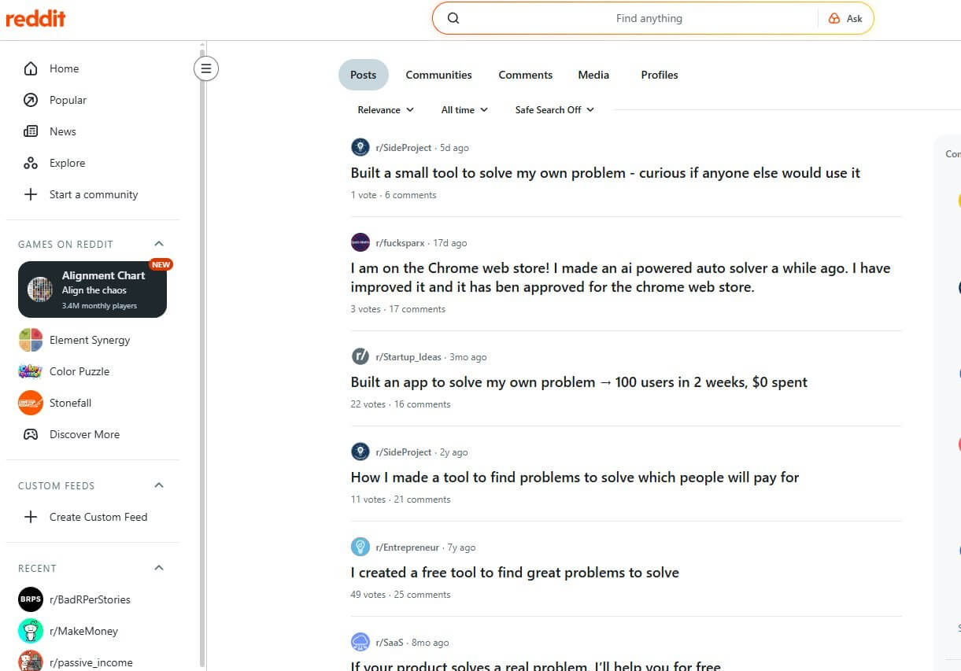Image resolution: width=961 pixels, height=671 pixels.
Task: Click the Color Puzzle game icon
Action: click(x=31, y=371)
